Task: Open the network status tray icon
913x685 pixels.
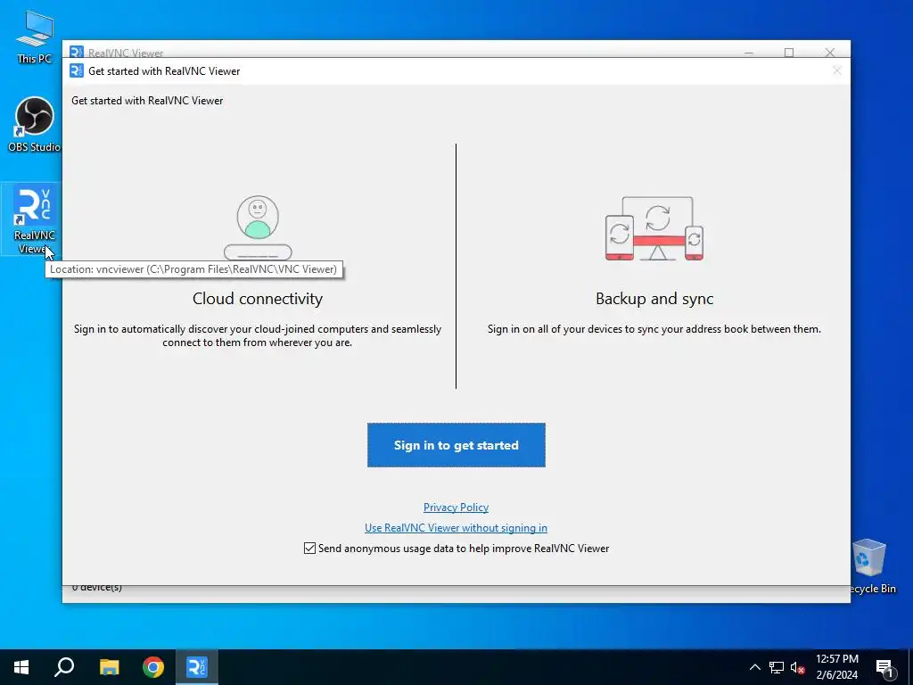Action: tap(777, 667)
